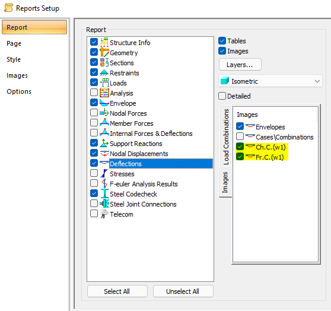This screenshot has height=311, width=331.
Task: Tick the Stresses checkbox
Action: 94,173
